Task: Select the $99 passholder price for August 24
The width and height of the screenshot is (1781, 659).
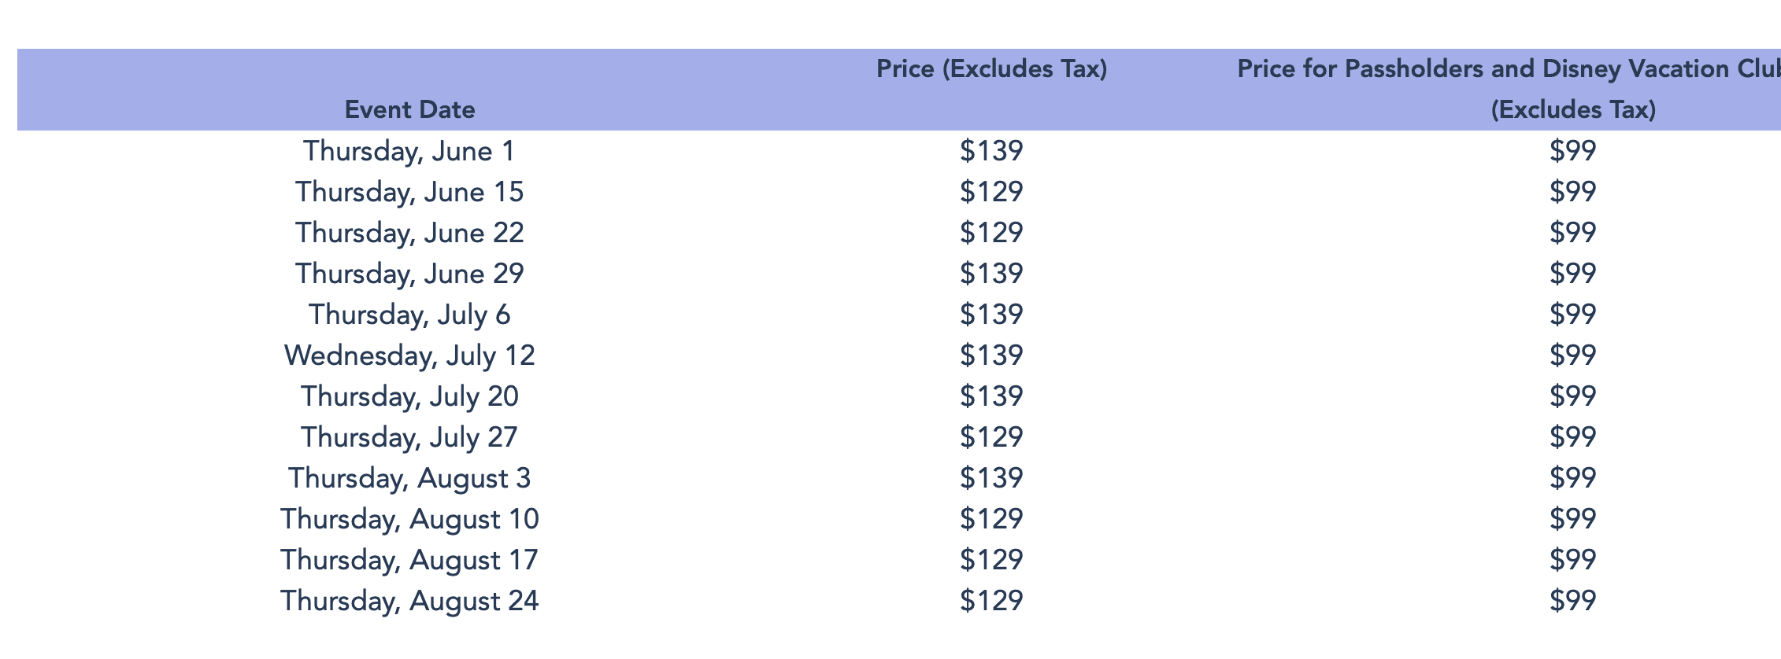Action: point(1573,601)
